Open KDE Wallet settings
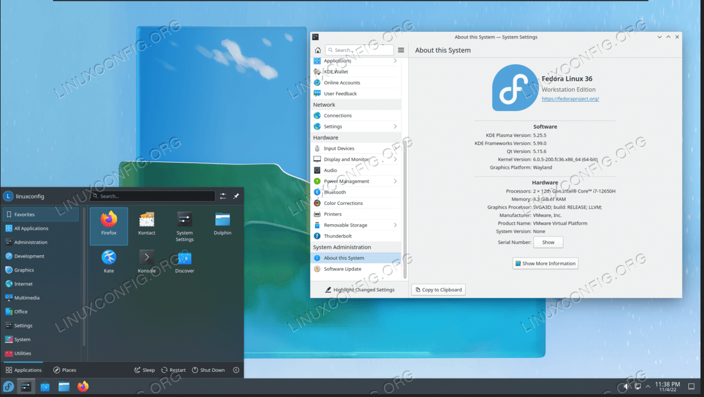Image resolution: width=704 pixels, height=397 pixels. tap(356, 72)
